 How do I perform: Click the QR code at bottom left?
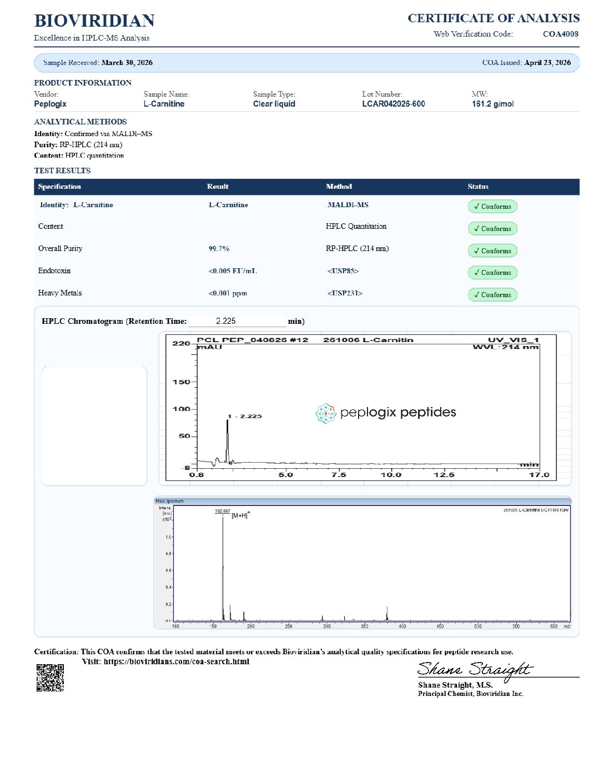pyautogui.click(x=50, y=678)
